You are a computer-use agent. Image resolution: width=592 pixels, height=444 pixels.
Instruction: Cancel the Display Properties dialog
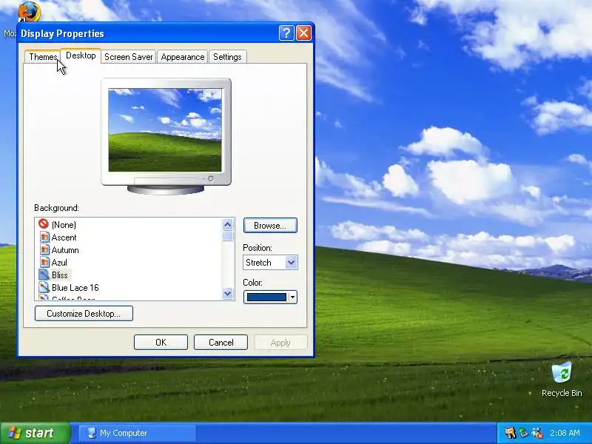(221, 342)
